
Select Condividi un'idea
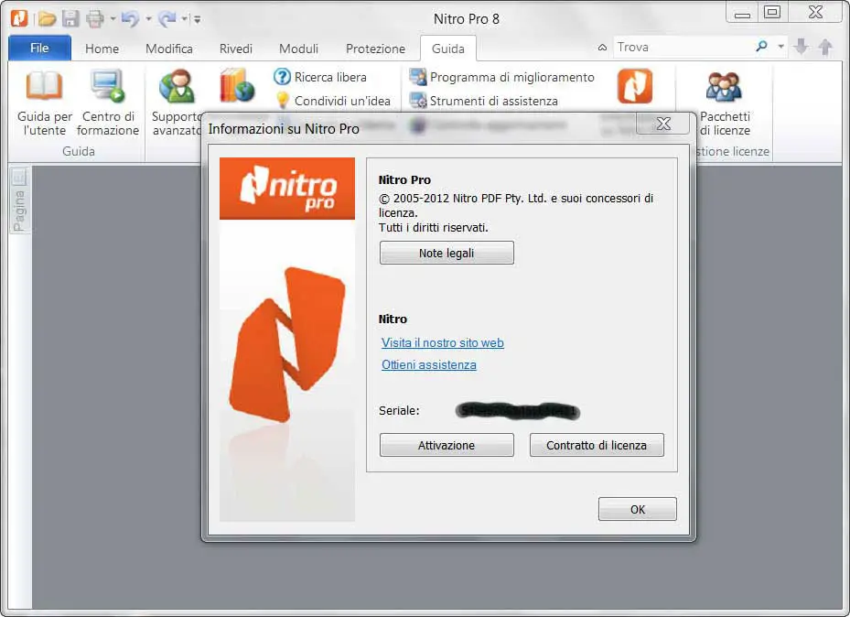pos(332,101)
